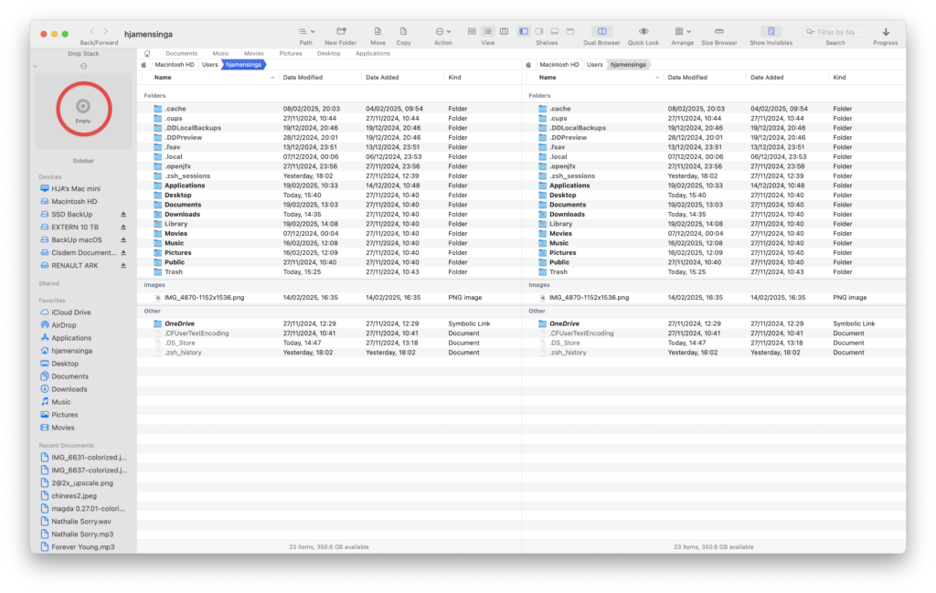
Task: Click the Filter by Name search field
Action: [x=835, y=32]
